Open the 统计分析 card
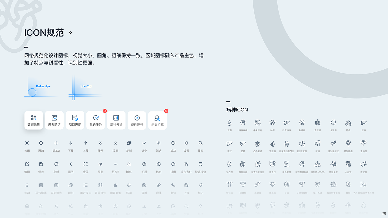The height and width of the screenshot is (218, 388). (x=116, y=120)
